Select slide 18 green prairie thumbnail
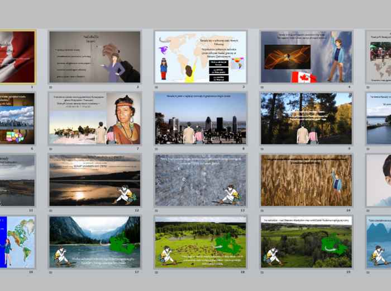The height and width of the screenshot is (291, 391). [201, 242]
